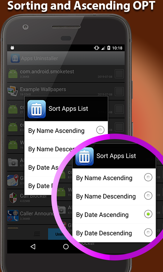
Task: Select By Name Ascending radio in magnified dialog
Action: [x=148, y=177]
